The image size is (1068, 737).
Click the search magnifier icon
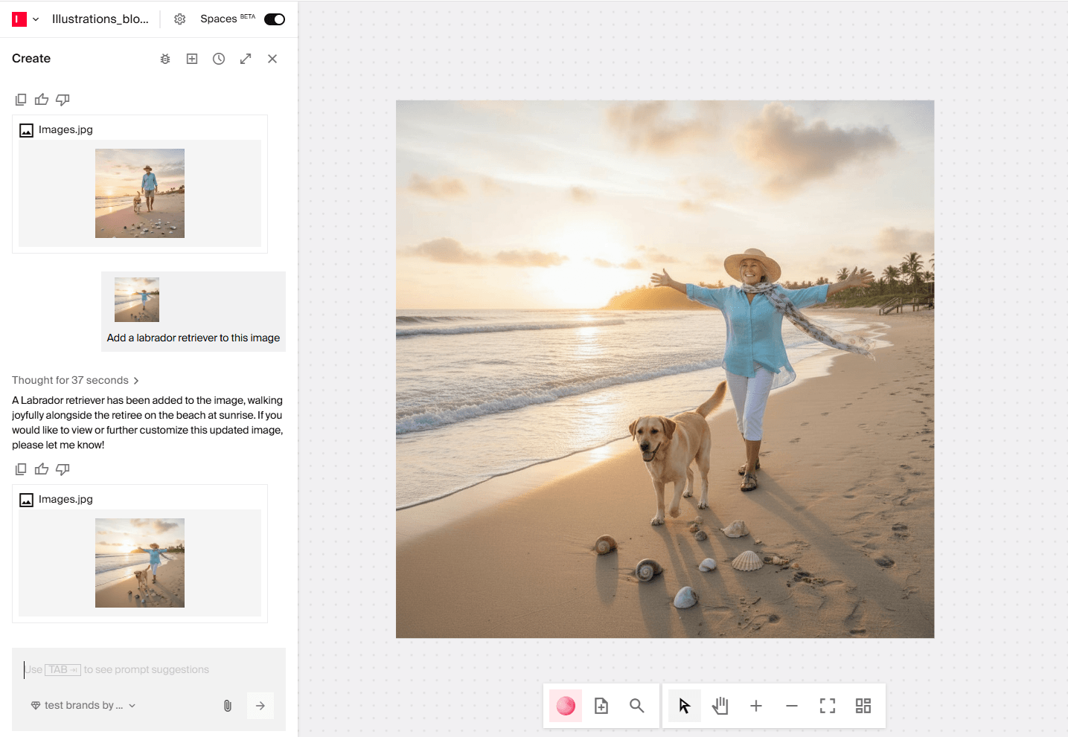(636, 706)
